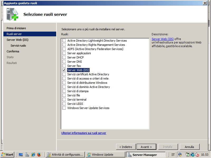This screenshot has height=158, width=211.
Task: Launch Internet Explorer from quick launch
Action: point(33,155)
